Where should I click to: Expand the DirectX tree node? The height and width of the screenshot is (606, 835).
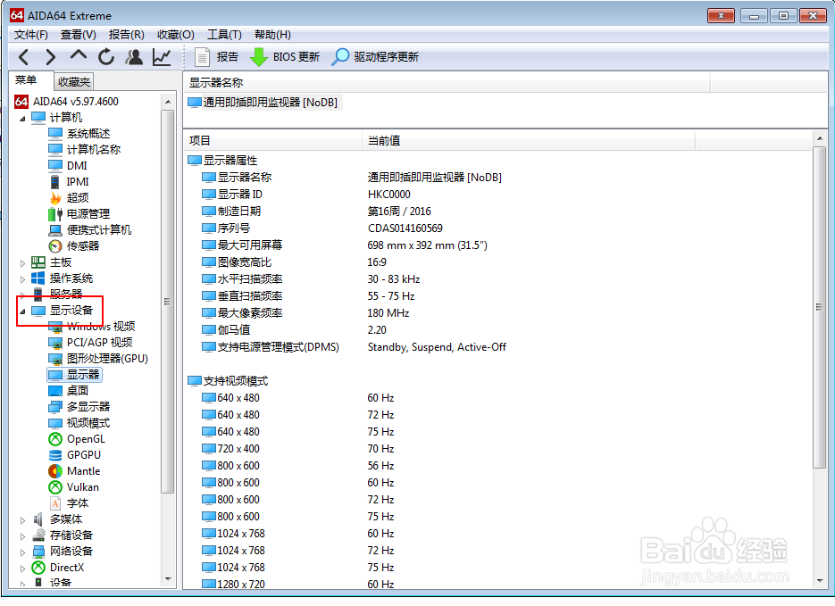coord(22,569)
